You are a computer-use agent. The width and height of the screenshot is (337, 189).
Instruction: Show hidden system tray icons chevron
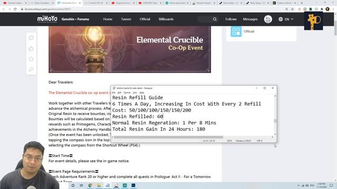click(x=299, y=185)
